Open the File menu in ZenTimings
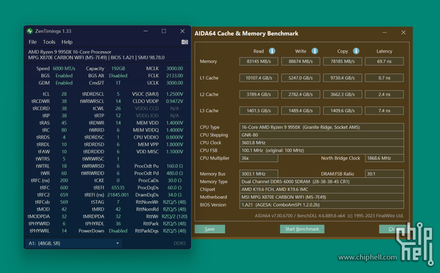440x273 pixels. [x=32, y=42]
